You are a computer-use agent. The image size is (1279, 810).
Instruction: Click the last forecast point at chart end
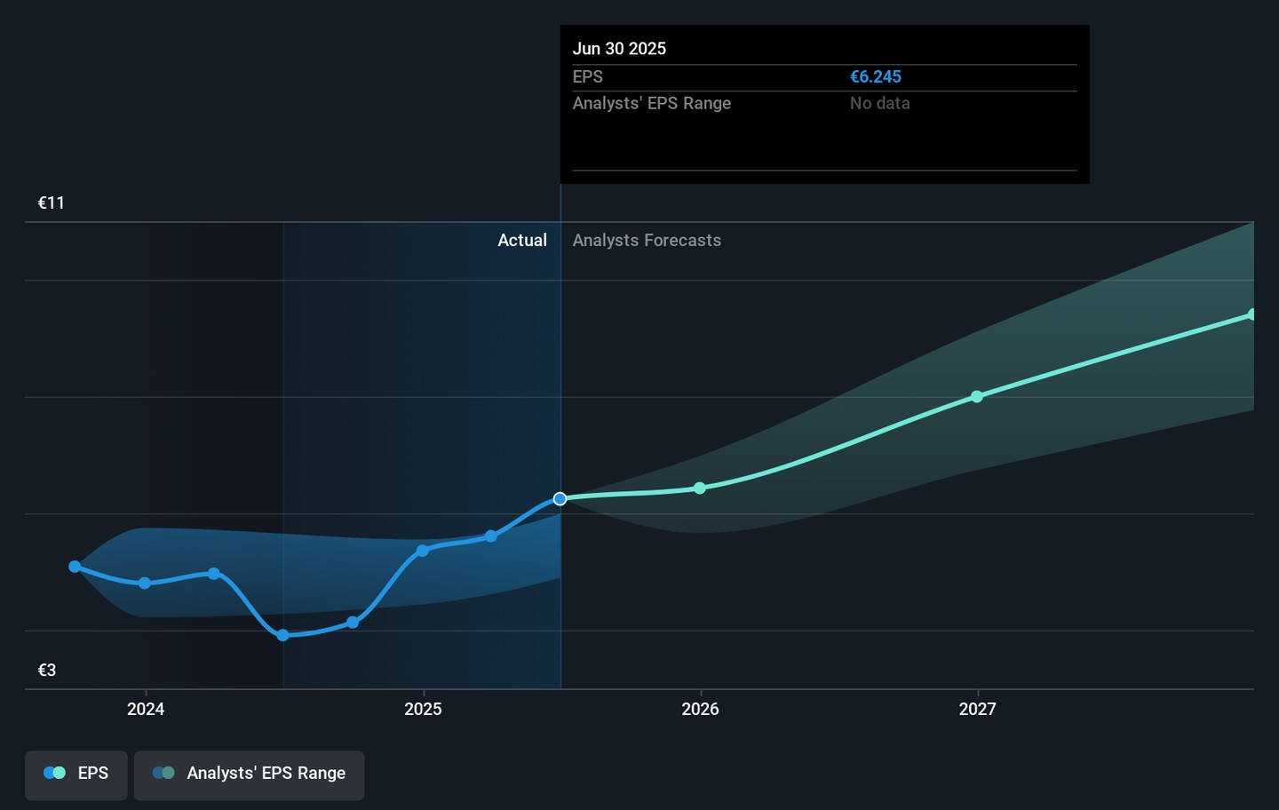[x=1251, y=315]
